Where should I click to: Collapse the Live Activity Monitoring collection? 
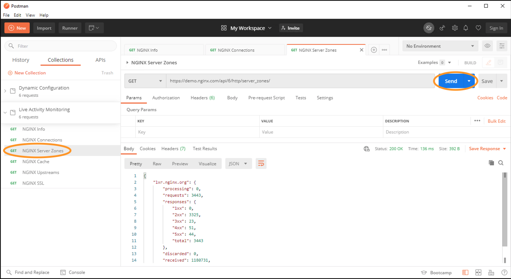(x=5, y=113)
